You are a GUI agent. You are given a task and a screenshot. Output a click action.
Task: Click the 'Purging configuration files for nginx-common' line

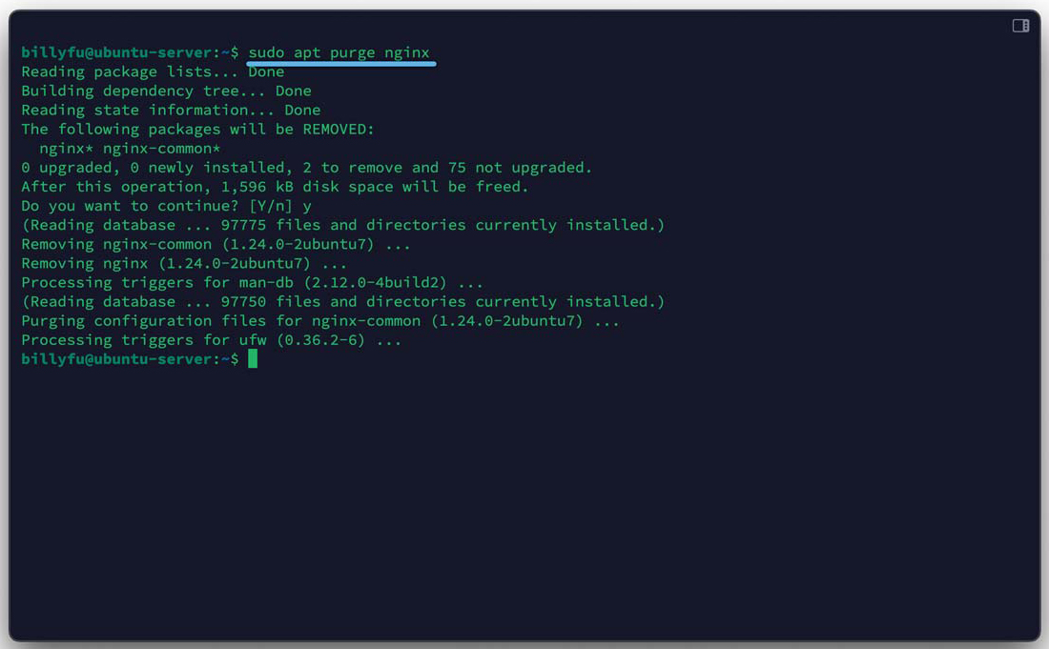click(320, 321)
